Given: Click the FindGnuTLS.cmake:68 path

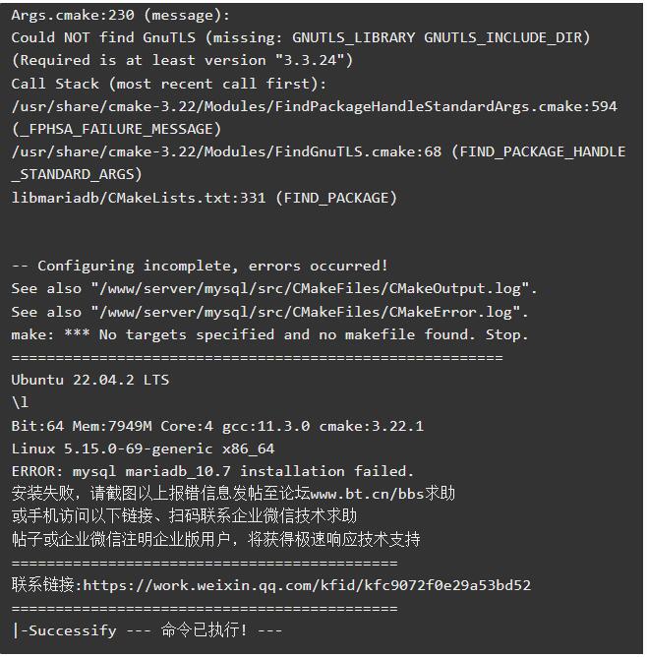Looking at the screenshot, I should 226,151.
